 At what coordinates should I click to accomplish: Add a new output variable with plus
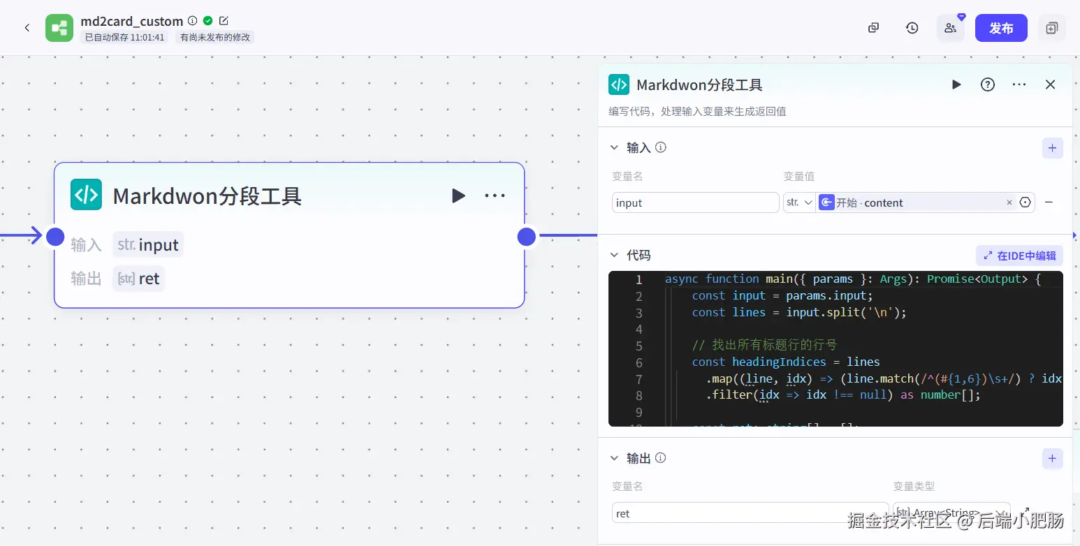click(1053, 459)
